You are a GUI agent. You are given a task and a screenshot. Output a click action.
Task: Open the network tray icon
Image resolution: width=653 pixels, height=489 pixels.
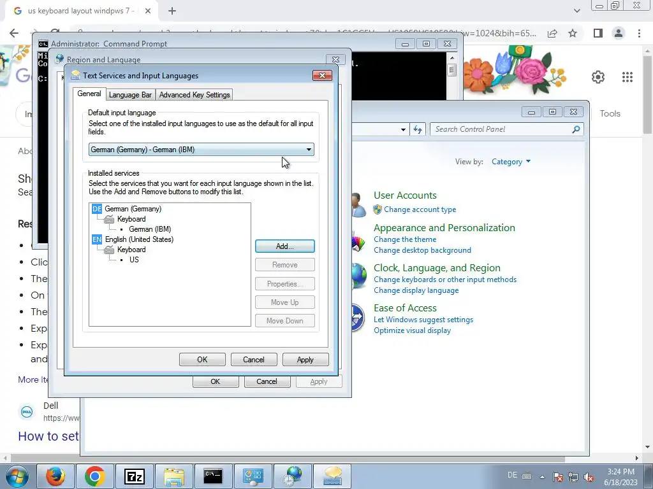click(573, 477)
